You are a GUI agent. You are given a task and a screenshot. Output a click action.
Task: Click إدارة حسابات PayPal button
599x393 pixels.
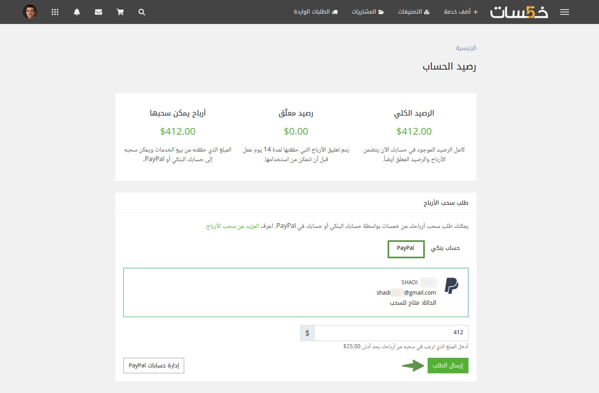[x=154, y=366]
